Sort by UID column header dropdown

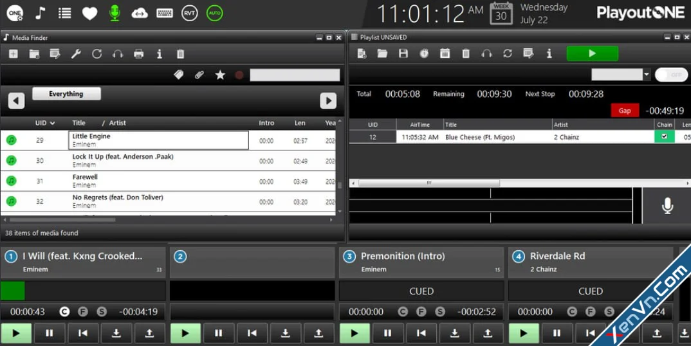(x=45, y=123)
